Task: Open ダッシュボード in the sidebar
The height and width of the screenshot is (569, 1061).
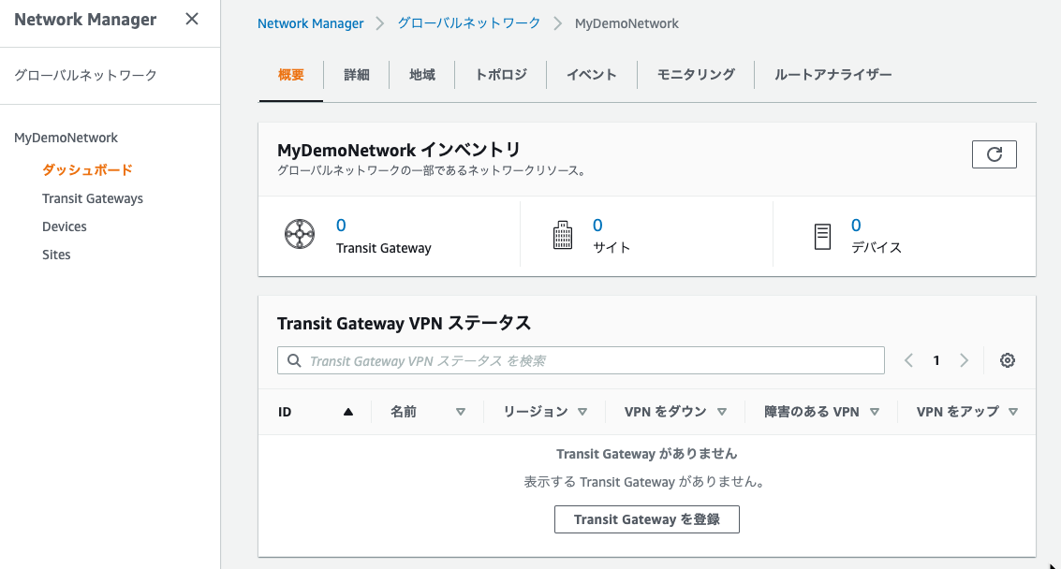Action: [x=87, y=169]
